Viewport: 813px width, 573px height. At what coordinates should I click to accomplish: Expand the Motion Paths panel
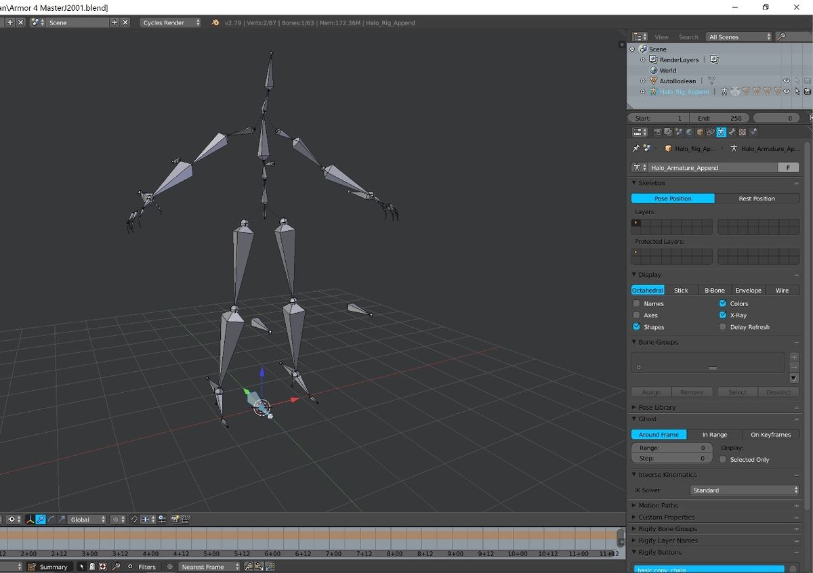pos(658,505)
